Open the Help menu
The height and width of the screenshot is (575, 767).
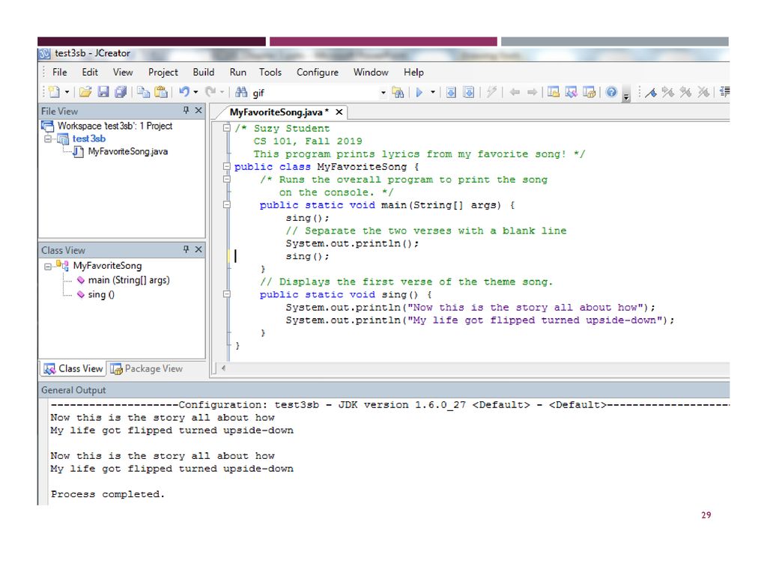(x=413, y=73)
